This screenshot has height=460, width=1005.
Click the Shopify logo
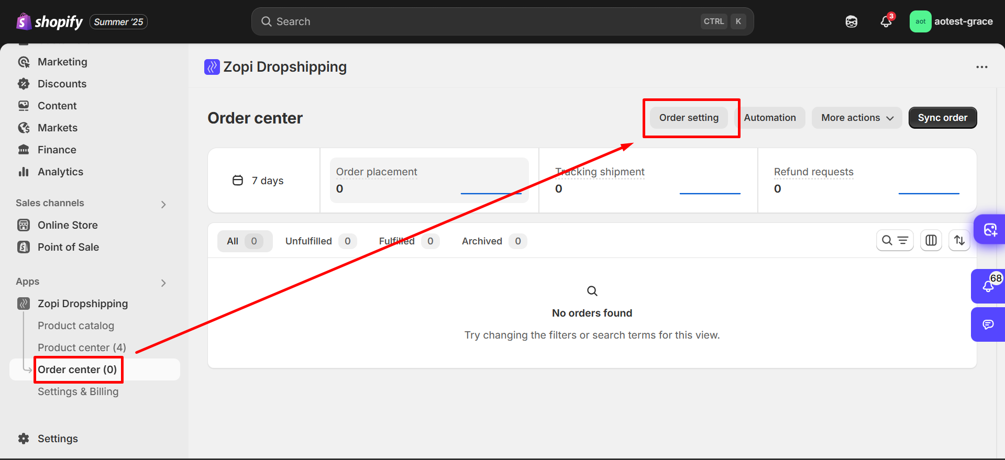click(49, 21)
